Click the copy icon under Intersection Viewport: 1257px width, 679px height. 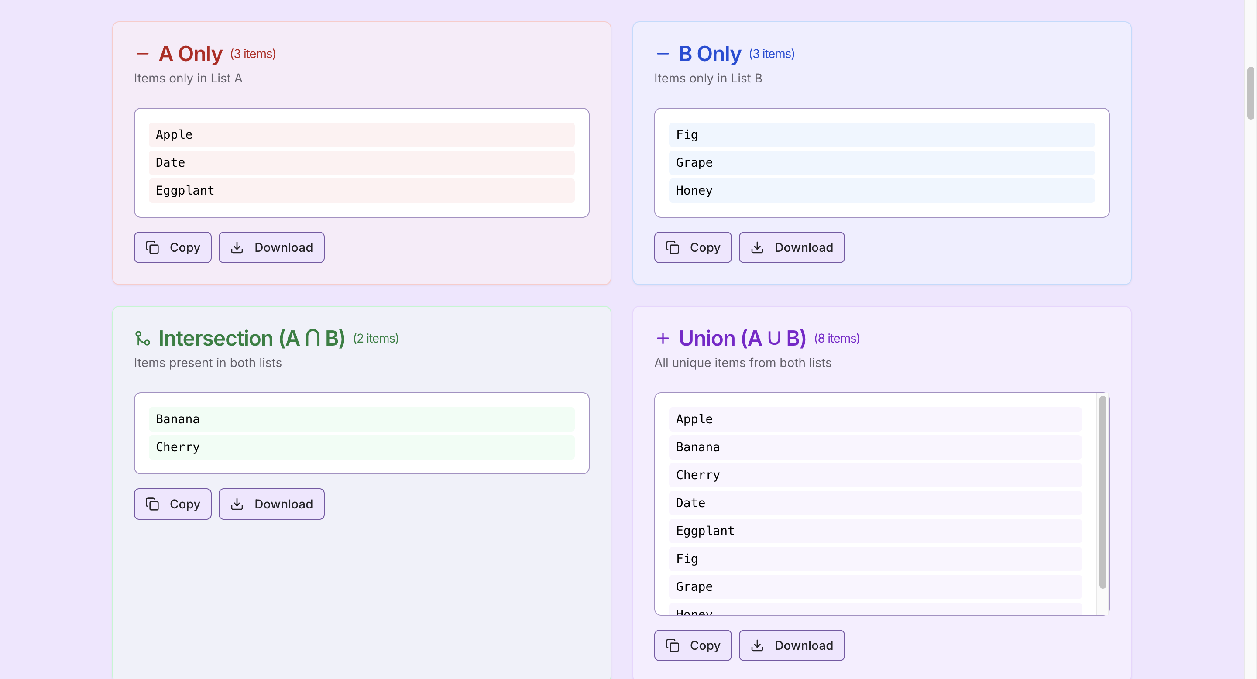click(152, 504)
